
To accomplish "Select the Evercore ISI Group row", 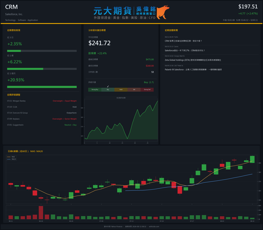I will [x=42, y=113].
